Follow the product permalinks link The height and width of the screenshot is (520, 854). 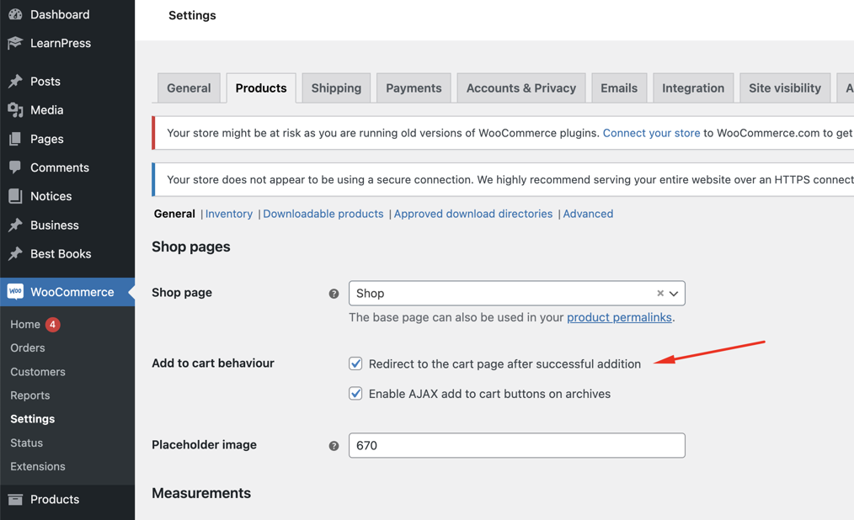(x=619, y=318)
